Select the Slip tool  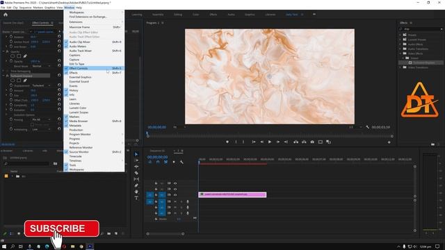click(x=136, y=179)
